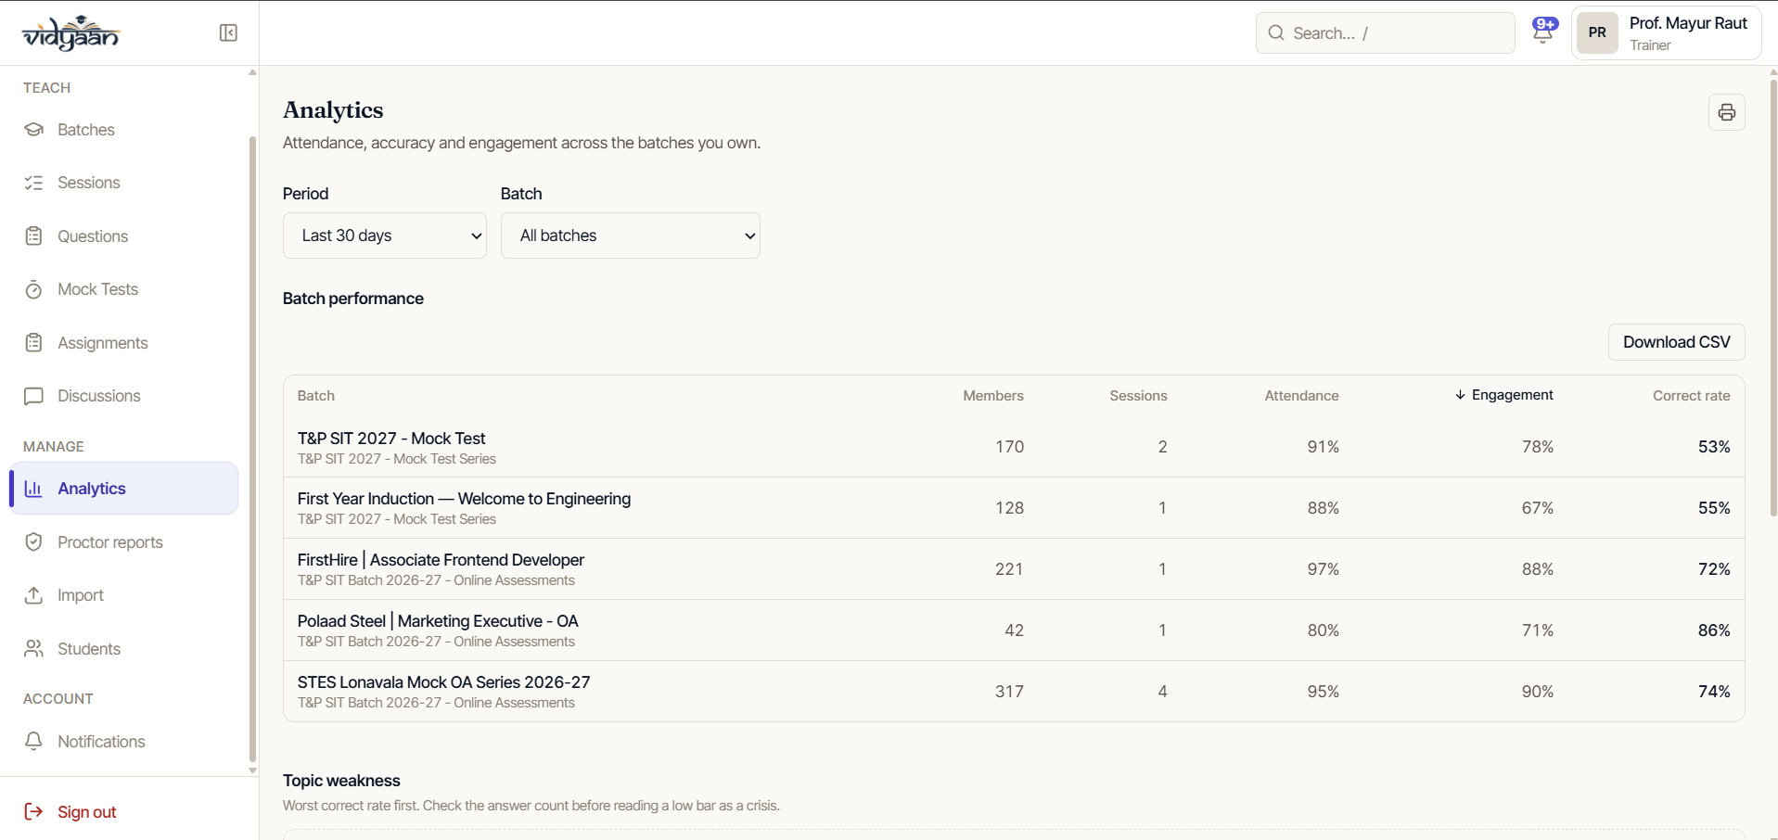Click the Assignments clipboard icon

pyautogui.click(x=33, y=343)
